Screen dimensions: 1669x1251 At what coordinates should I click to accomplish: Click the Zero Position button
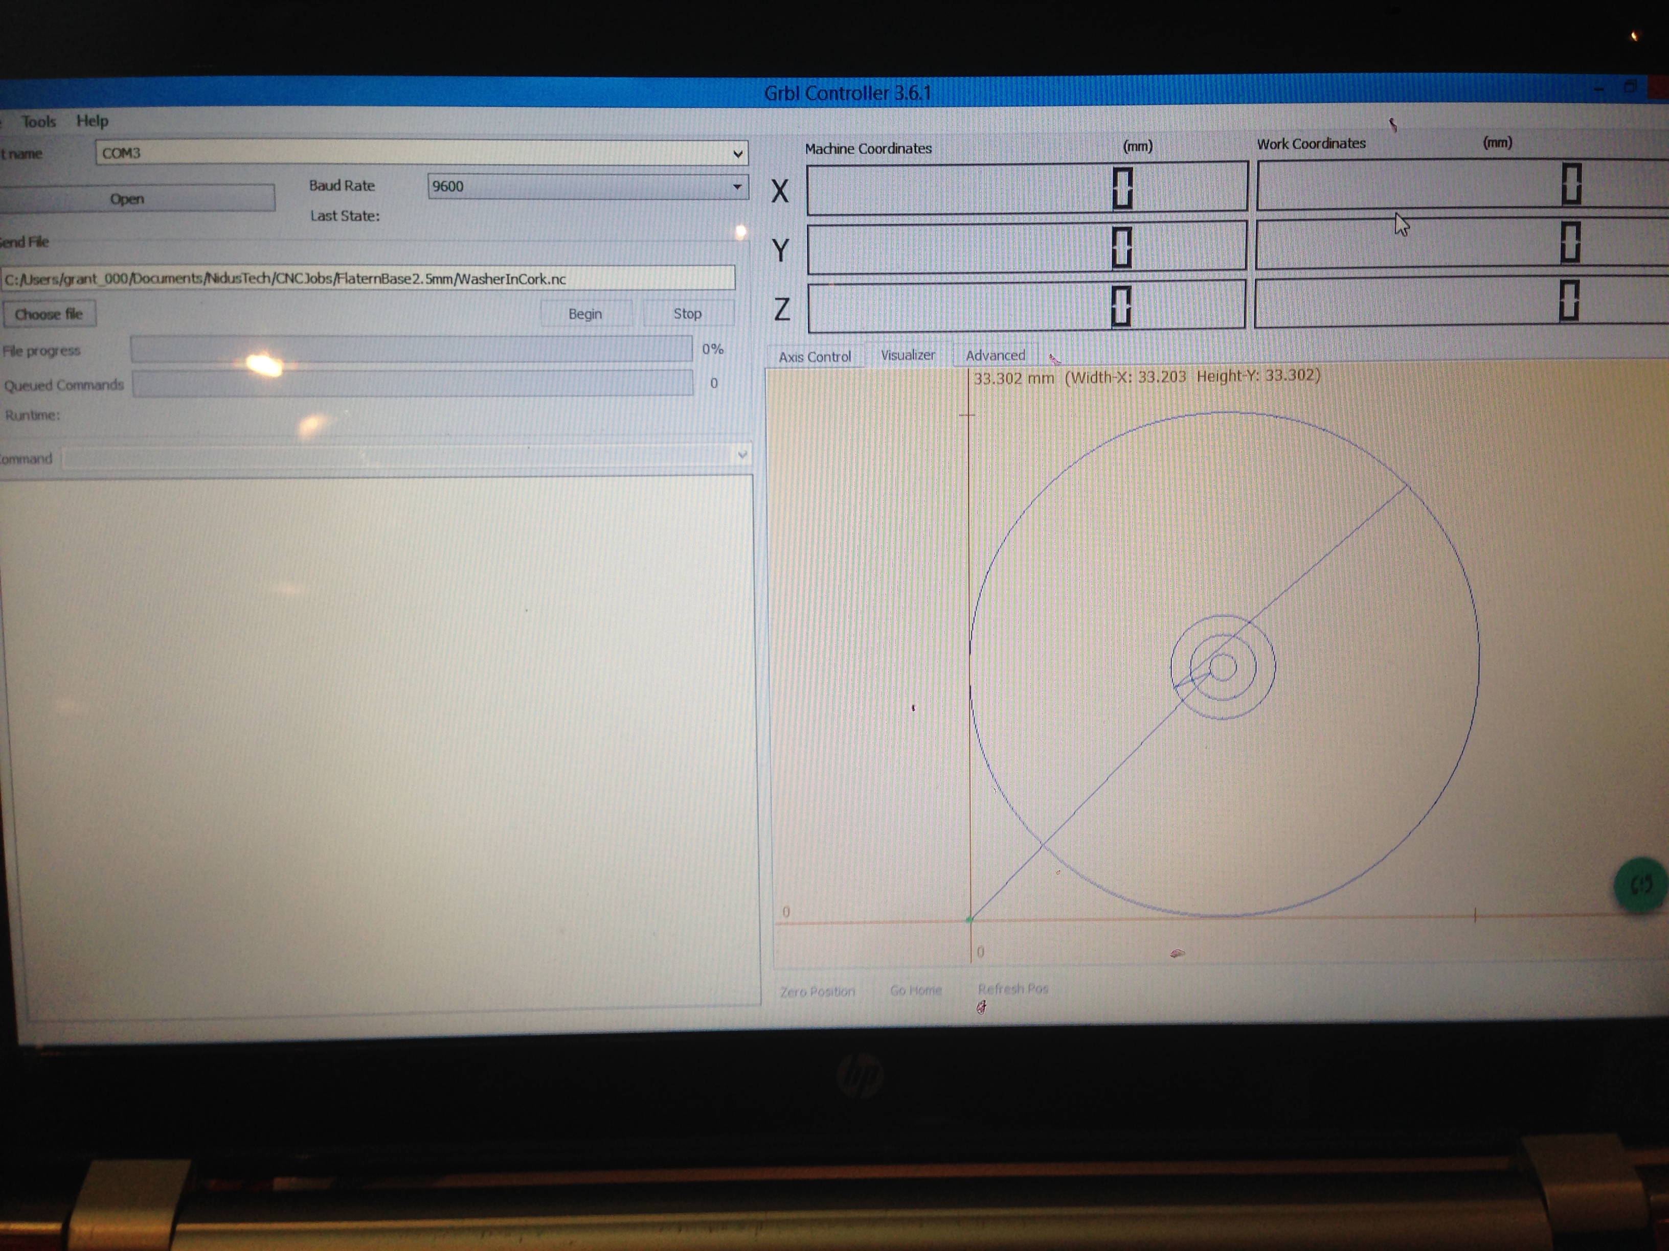pos(818,991)
